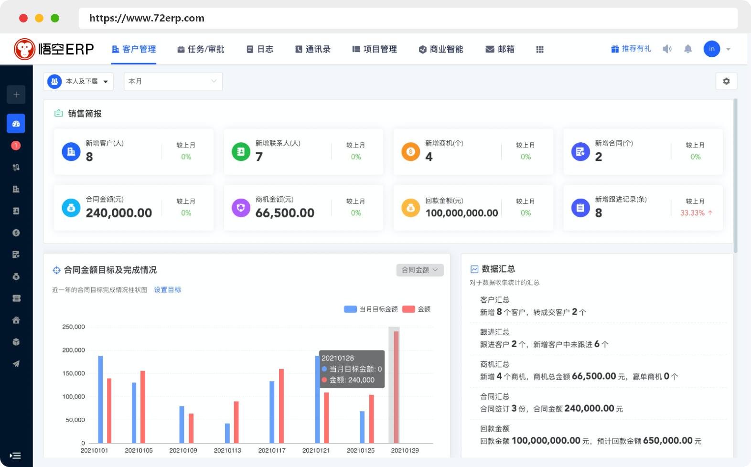Open the invoice ticket sidebar icon

pyautogui.click(x=16, y=298)
